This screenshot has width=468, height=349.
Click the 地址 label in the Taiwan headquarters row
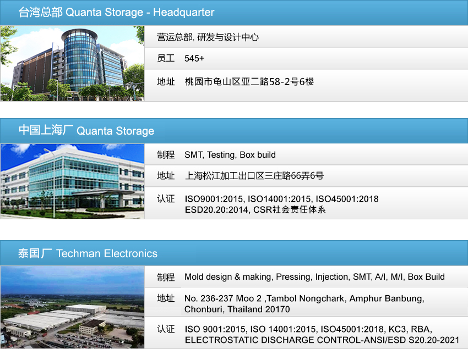[x=166, y=81]
